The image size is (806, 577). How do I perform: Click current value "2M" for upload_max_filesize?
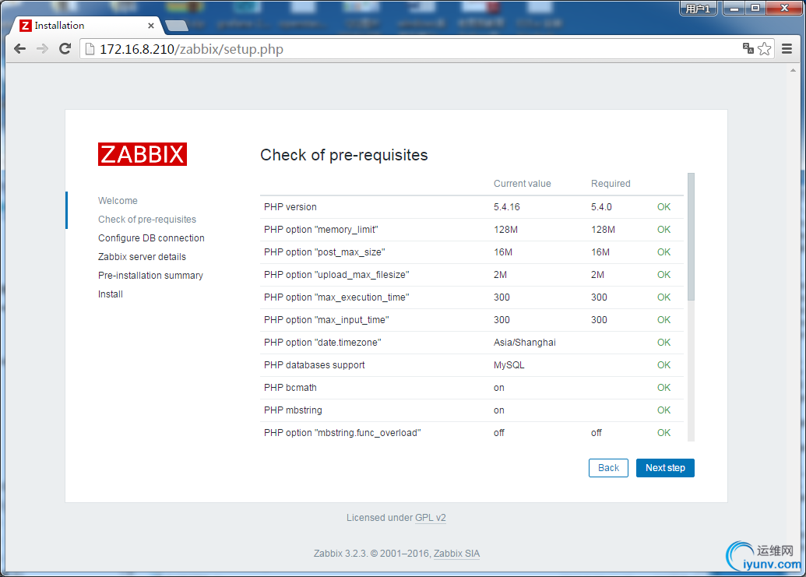coord(500,275)
